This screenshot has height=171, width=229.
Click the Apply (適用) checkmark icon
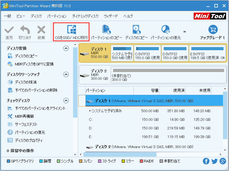tap(9, 30)
